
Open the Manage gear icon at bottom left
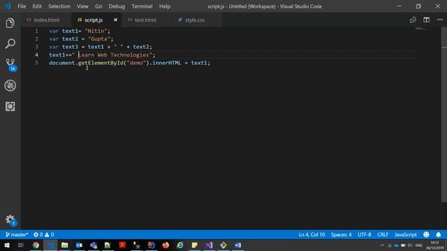11,220
